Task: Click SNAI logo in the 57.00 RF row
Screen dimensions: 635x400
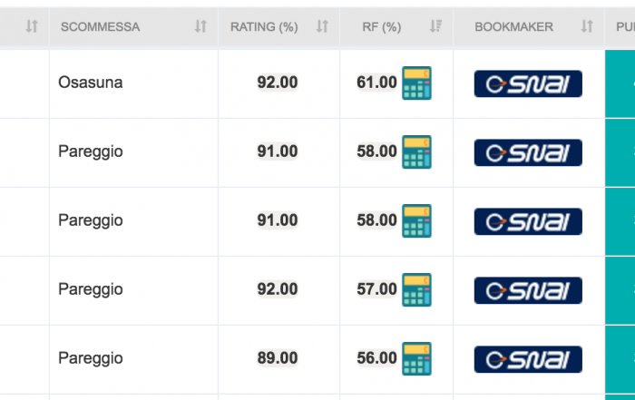Action: click(x=528, y=290)
